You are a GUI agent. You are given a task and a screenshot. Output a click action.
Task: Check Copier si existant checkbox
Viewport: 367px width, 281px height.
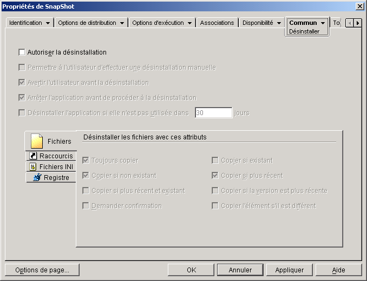215,160
